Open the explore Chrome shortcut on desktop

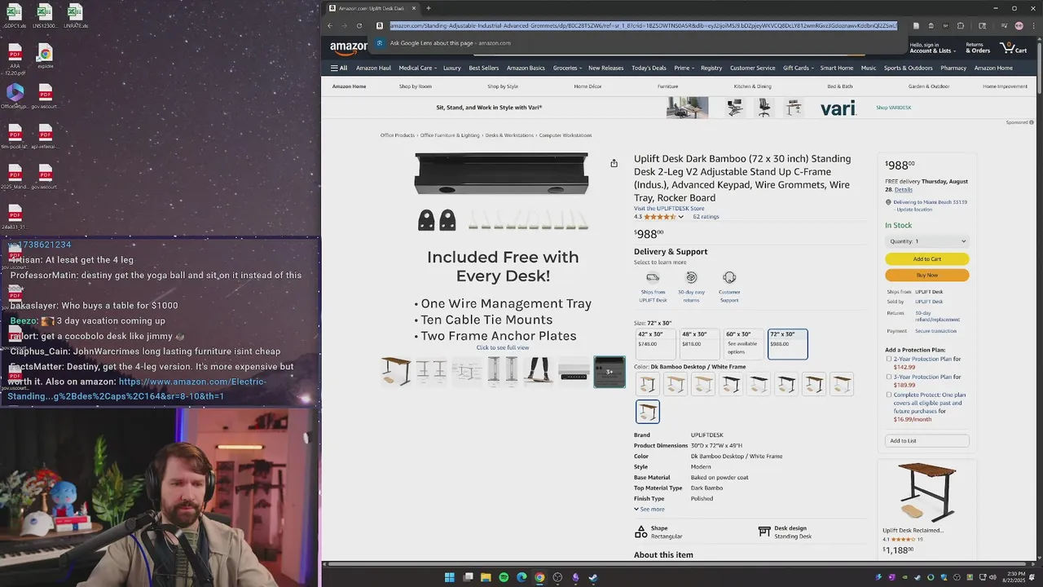coord(46,57)
